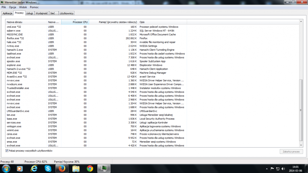Open Google Chrome from the taskbar
The image size is (308, 173).
point(90,168)
